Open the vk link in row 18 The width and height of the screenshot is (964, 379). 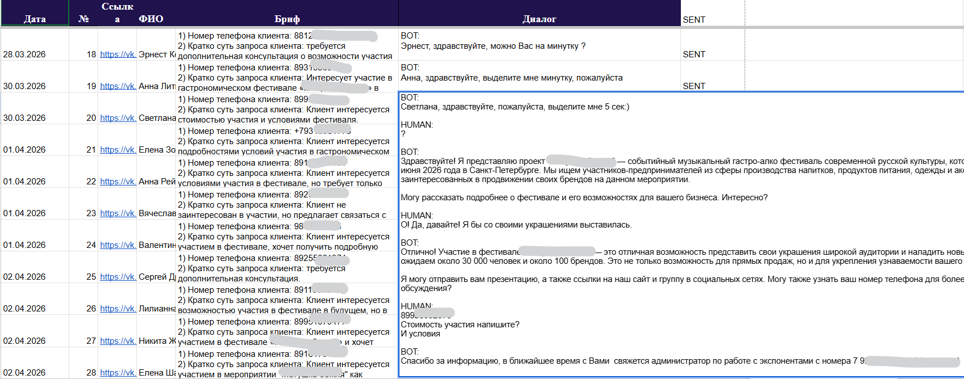[x=118, y=54]
